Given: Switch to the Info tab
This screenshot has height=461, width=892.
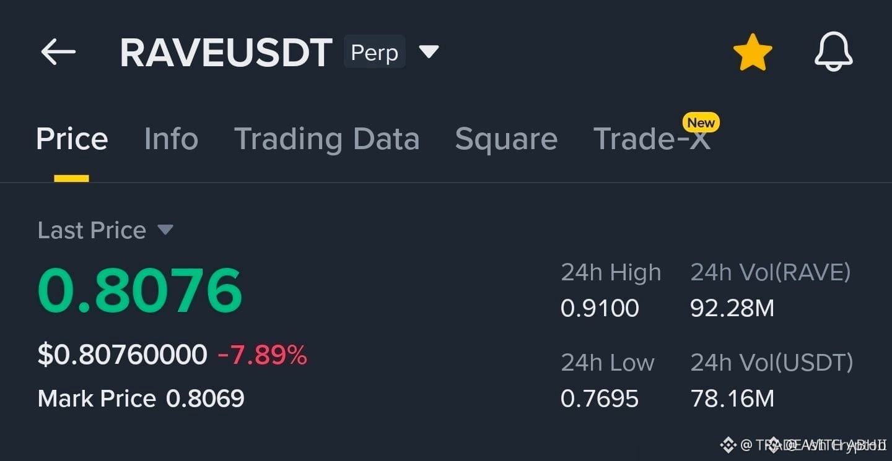Looking at the screenshot, I should point(171,139).
